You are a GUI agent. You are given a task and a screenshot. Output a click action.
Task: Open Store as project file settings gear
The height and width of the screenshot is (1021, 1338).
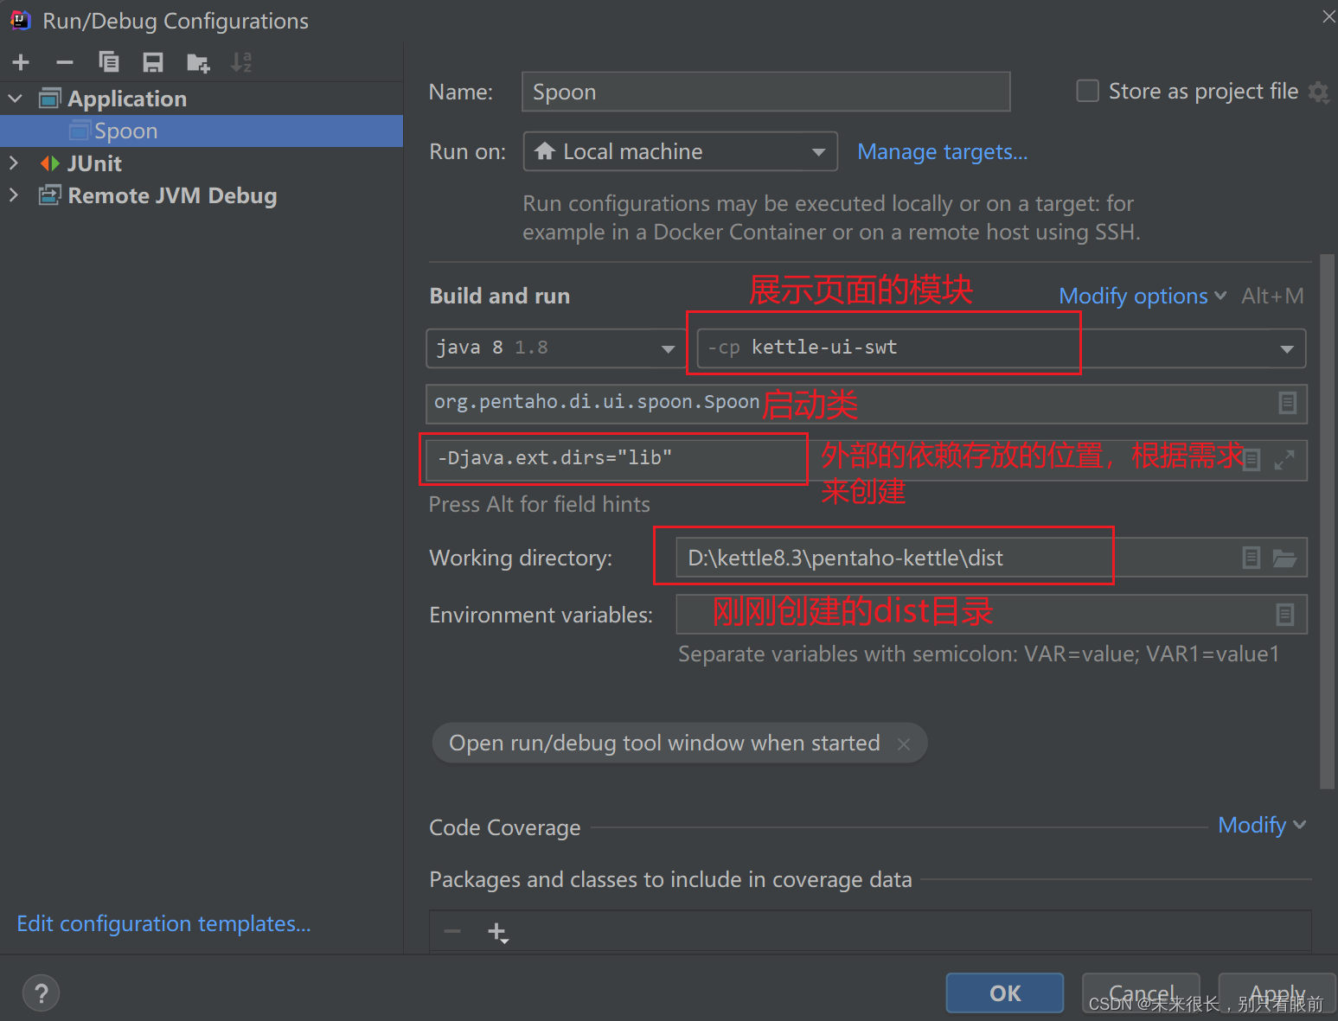[1319, 92]
